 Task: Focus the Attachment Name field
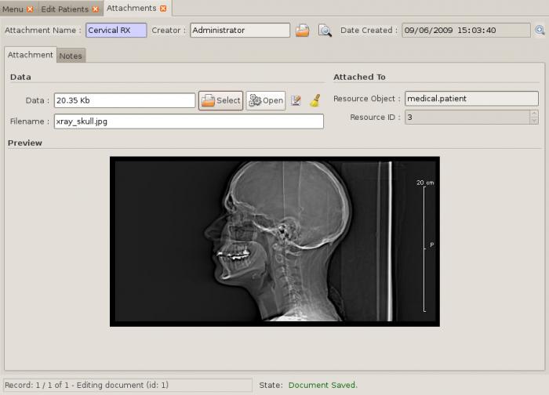(x=116, y=30)
